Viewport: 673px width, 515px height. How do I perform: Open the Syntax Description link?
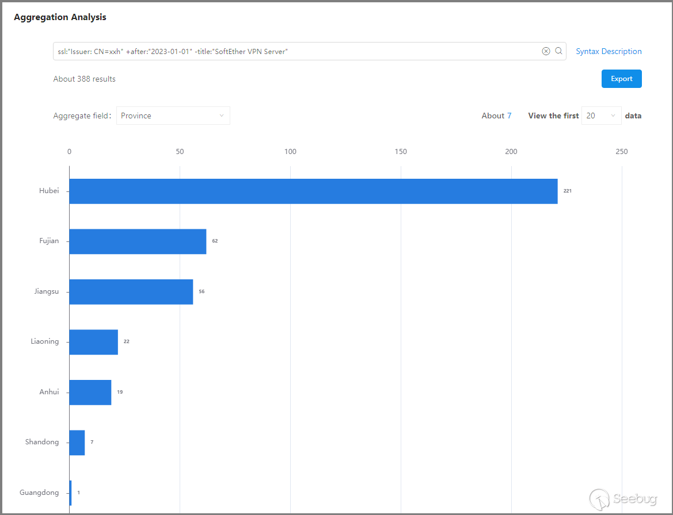(609, 51)
